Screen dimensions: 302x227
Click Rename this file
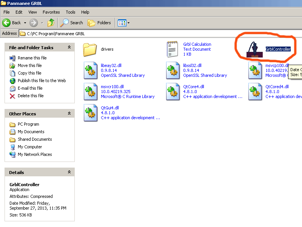[32, 58]
